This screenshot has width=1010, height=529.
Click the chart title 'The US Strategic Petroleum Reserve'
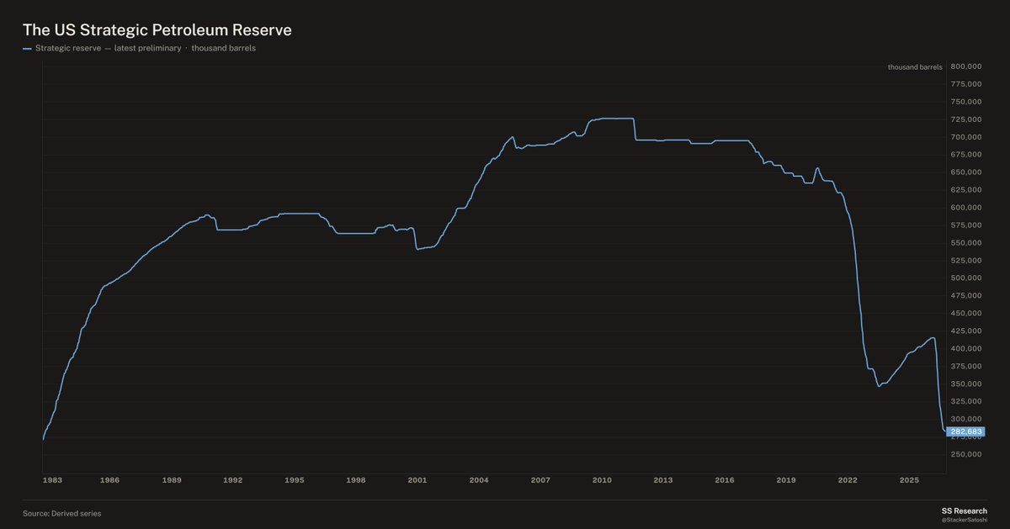(x=157, y=29)
